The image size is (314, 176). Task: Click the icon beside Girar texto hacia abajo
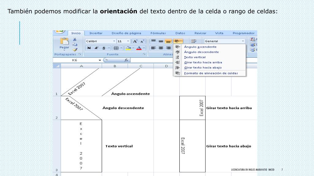(x=177, y=68)
